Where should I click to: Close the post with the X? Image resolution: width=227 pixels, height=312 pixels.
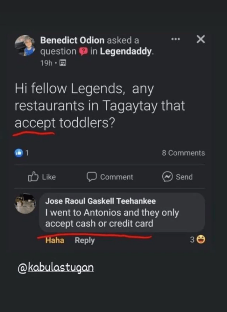[x=200, y=40]
